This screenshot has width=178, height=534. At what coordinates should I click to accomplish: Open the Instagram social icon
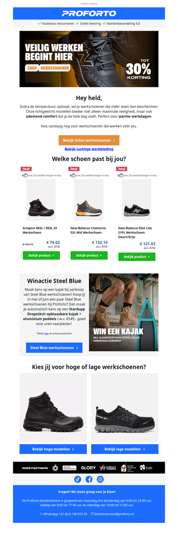pos(101,479)
